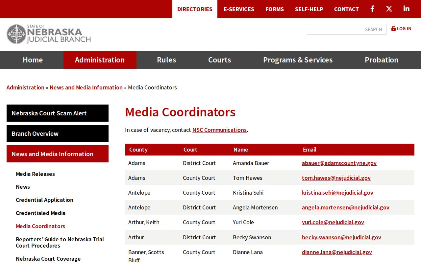Open the E-Services top menu
This screenshot has height=263, width=421.
point(239,9)
